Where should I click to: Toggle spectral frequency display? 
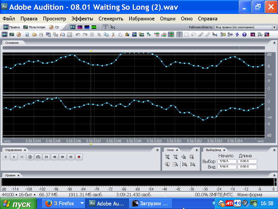[80, 27]
